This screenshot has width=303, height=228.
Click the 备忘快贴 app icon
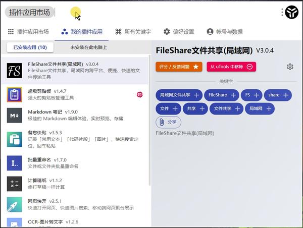[15, 139]
